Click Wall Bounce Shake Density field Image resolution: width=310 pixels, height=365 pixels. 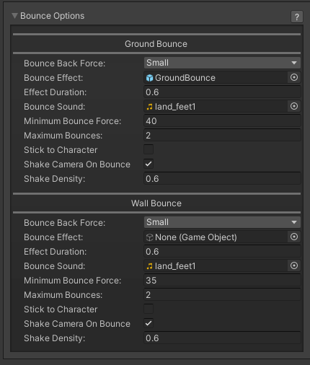pyautogui.click(x=222, y=338)
